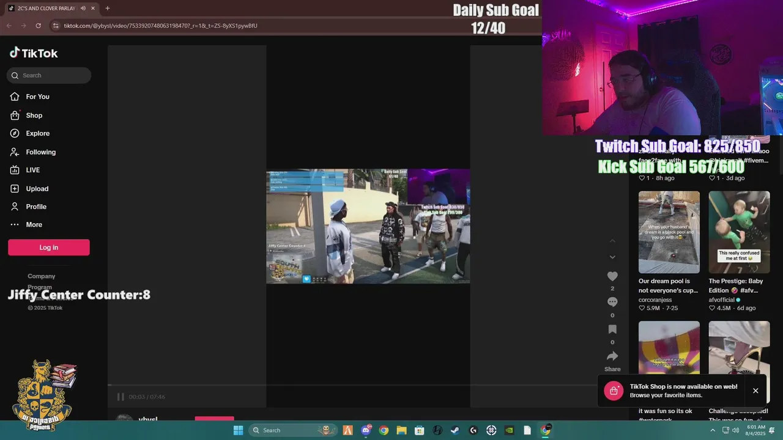Open a new browser tab
The image size is (783, 440).
pyautogui.click(x=108, y=8)
